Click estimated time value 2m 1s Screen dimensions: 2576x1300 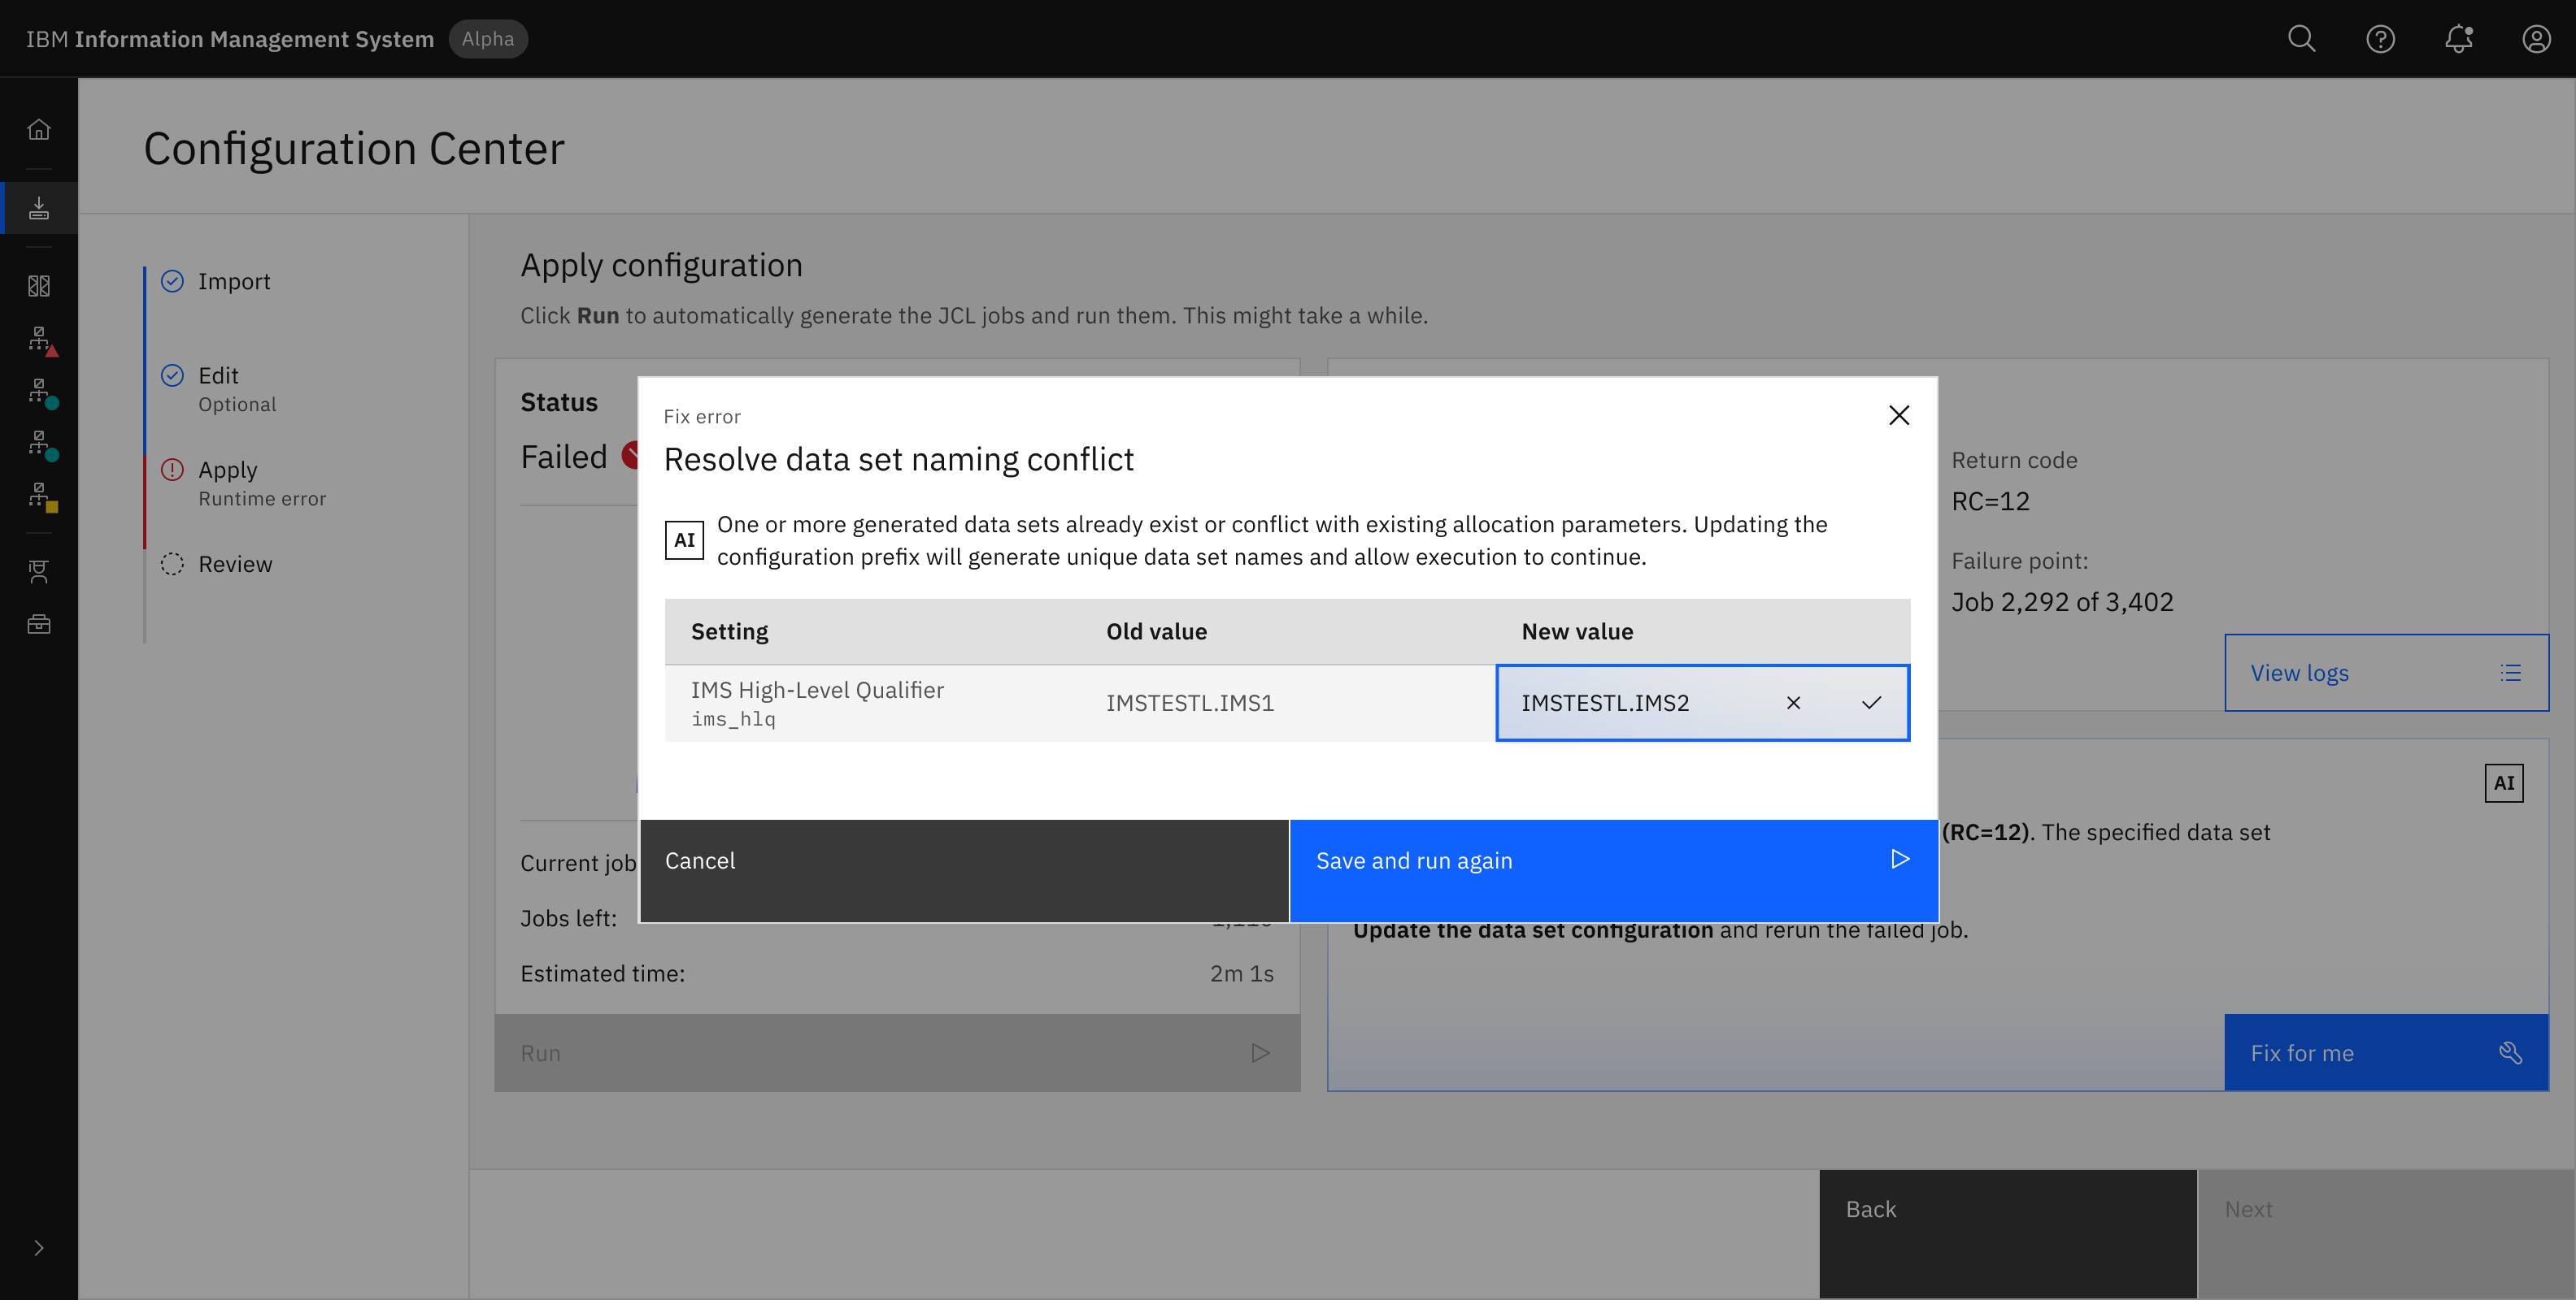1241,973
